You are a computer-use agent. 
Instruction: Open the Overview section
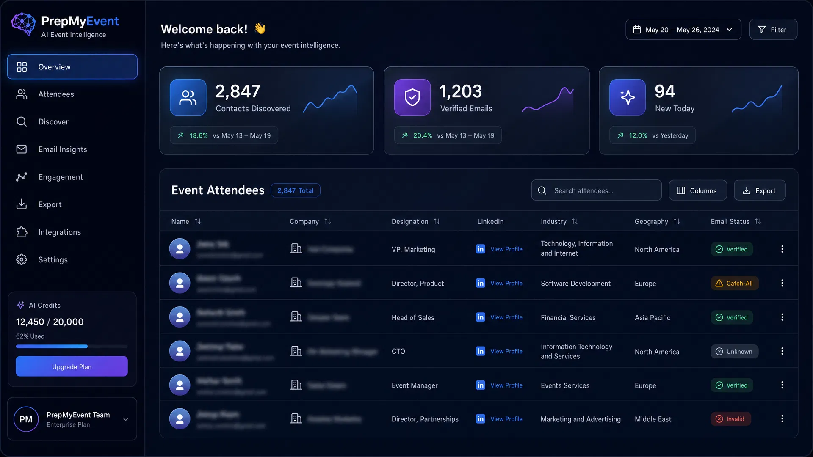(x=72, y=67)
